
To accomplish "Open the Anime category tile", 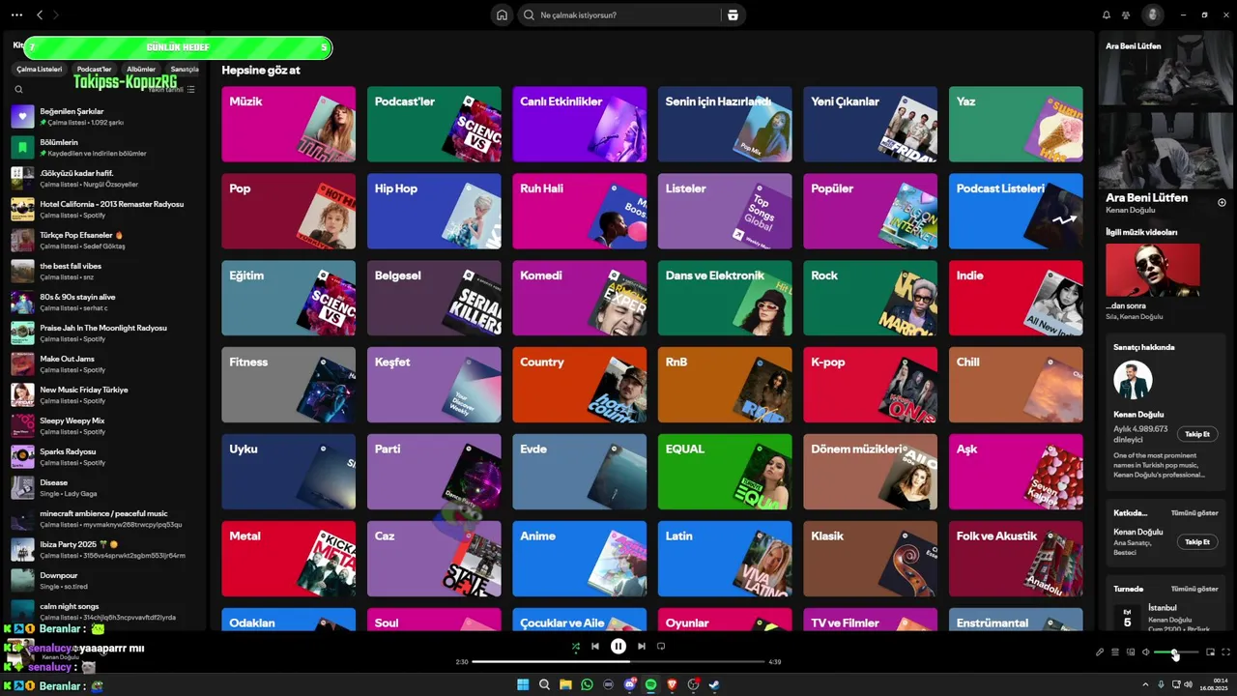I will 579,559.
